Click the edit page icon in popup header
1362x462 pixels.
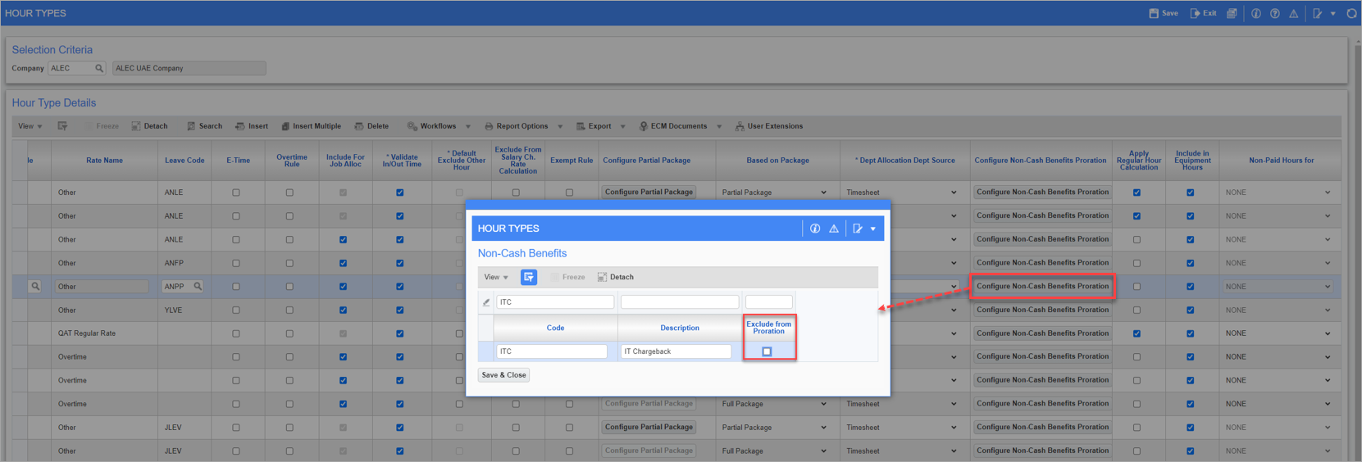(858, 229)
